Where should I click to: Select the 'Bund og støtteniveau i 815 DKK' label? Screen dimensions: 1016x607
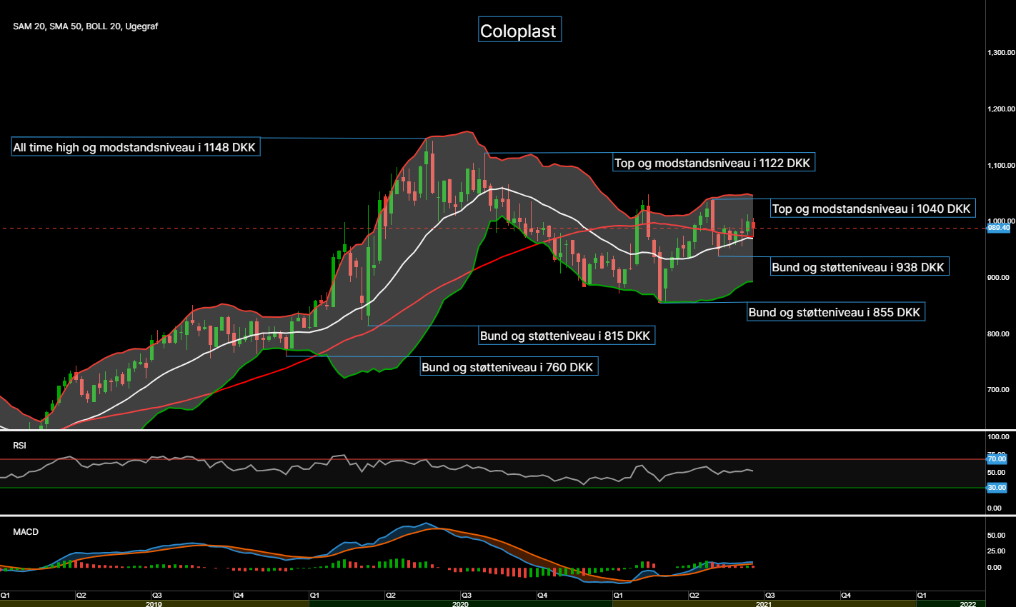point(567,336)
